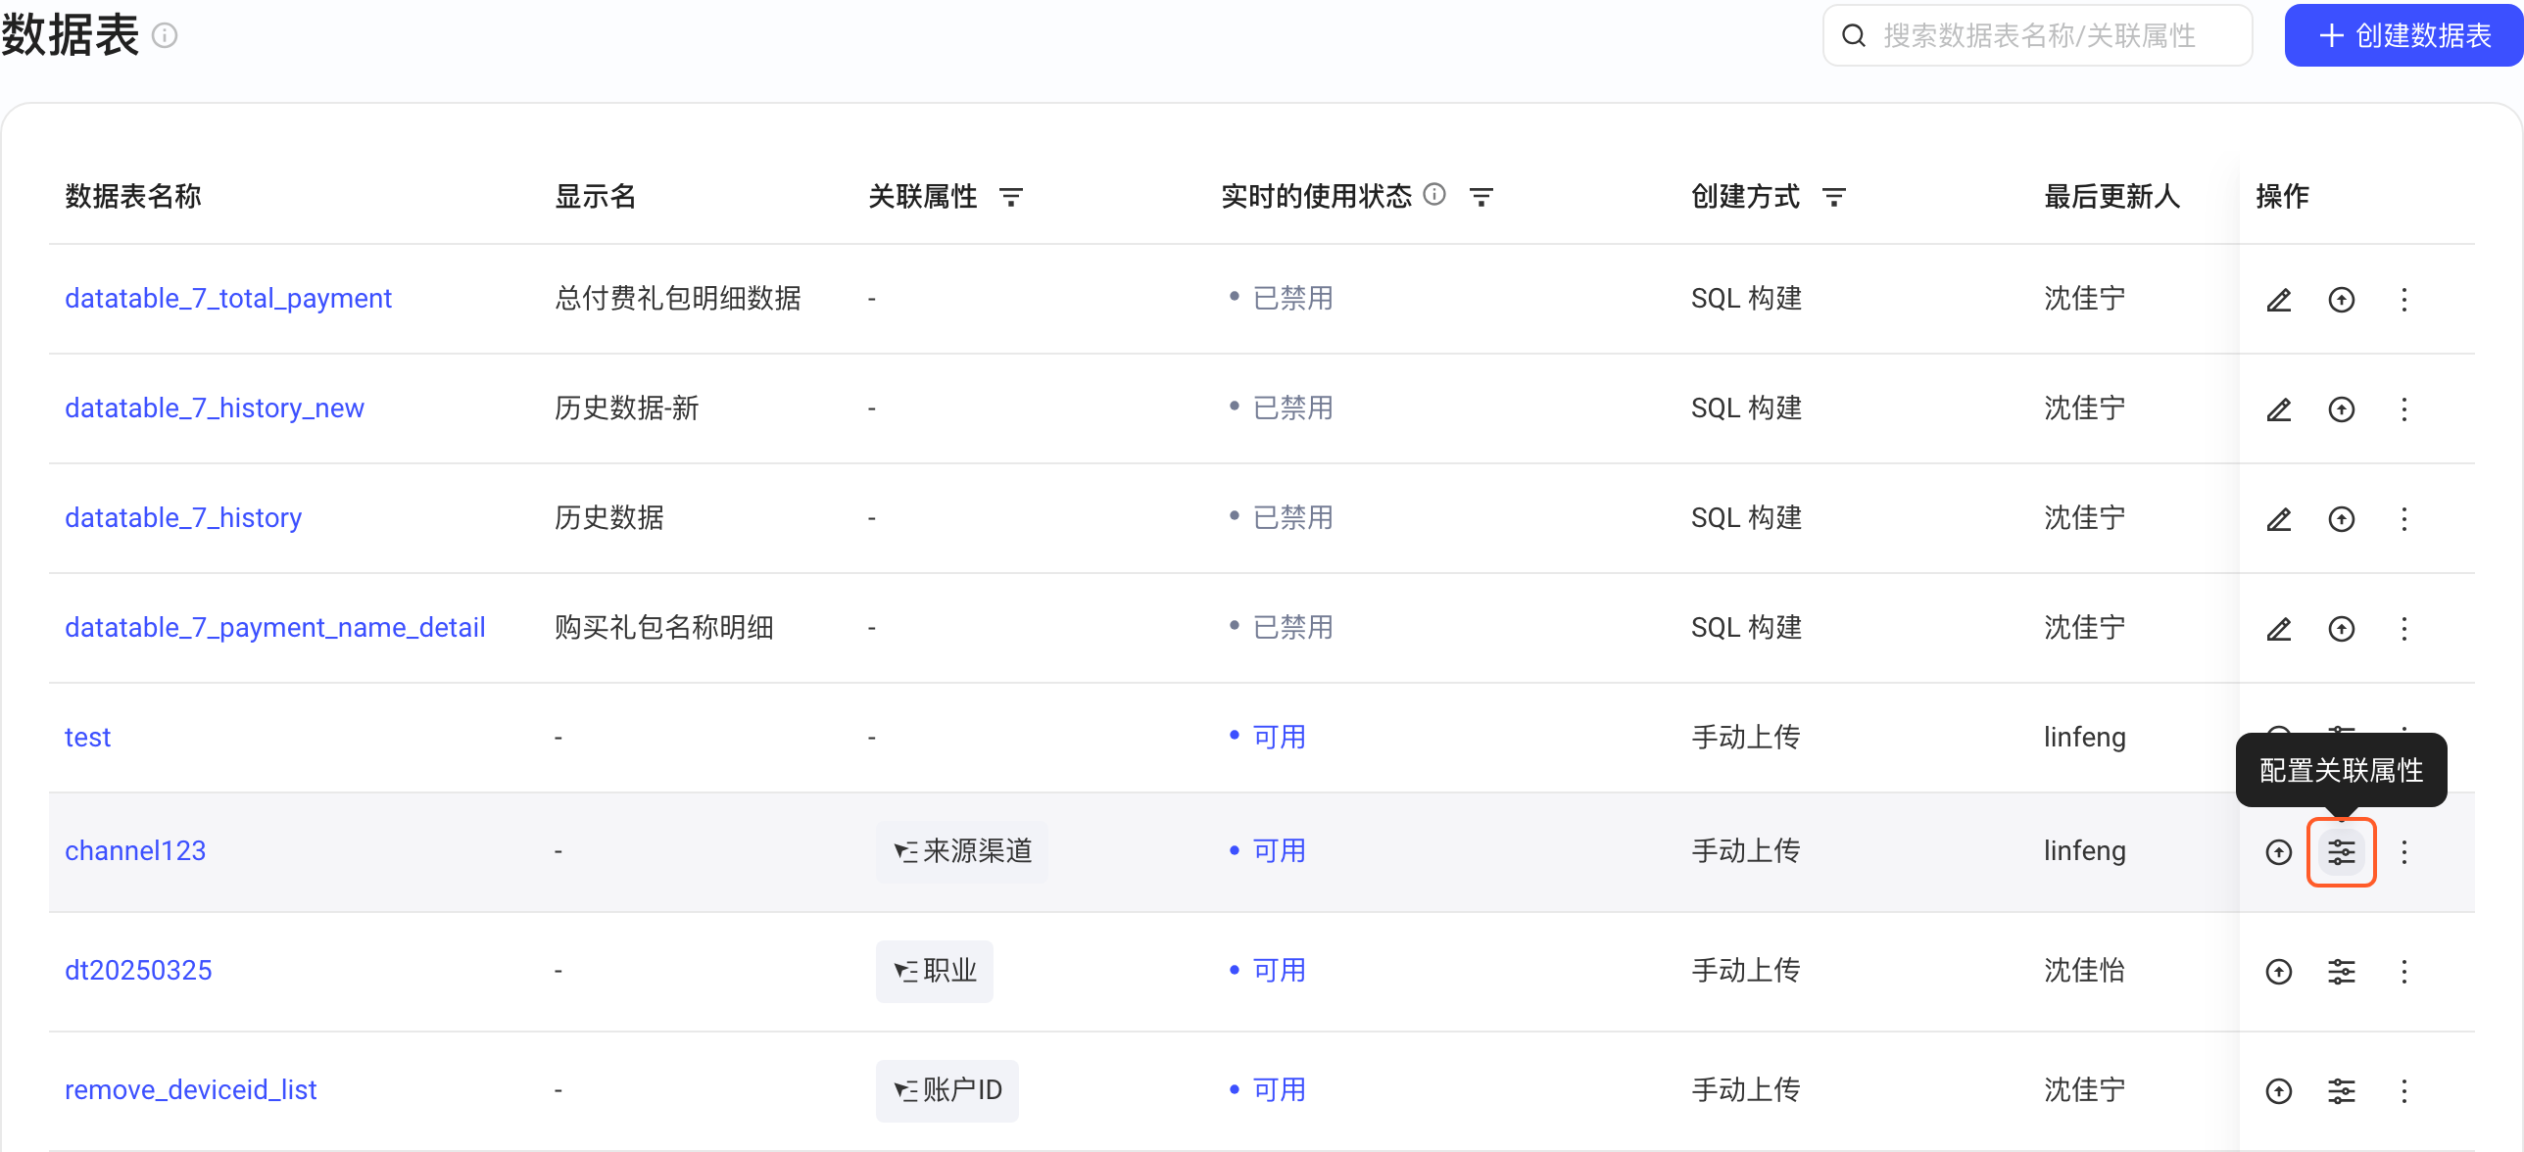Click 已禁用 status of datatable_7_total_payment
The height and width of the screenshot is (1152, 2524).
1282,298
